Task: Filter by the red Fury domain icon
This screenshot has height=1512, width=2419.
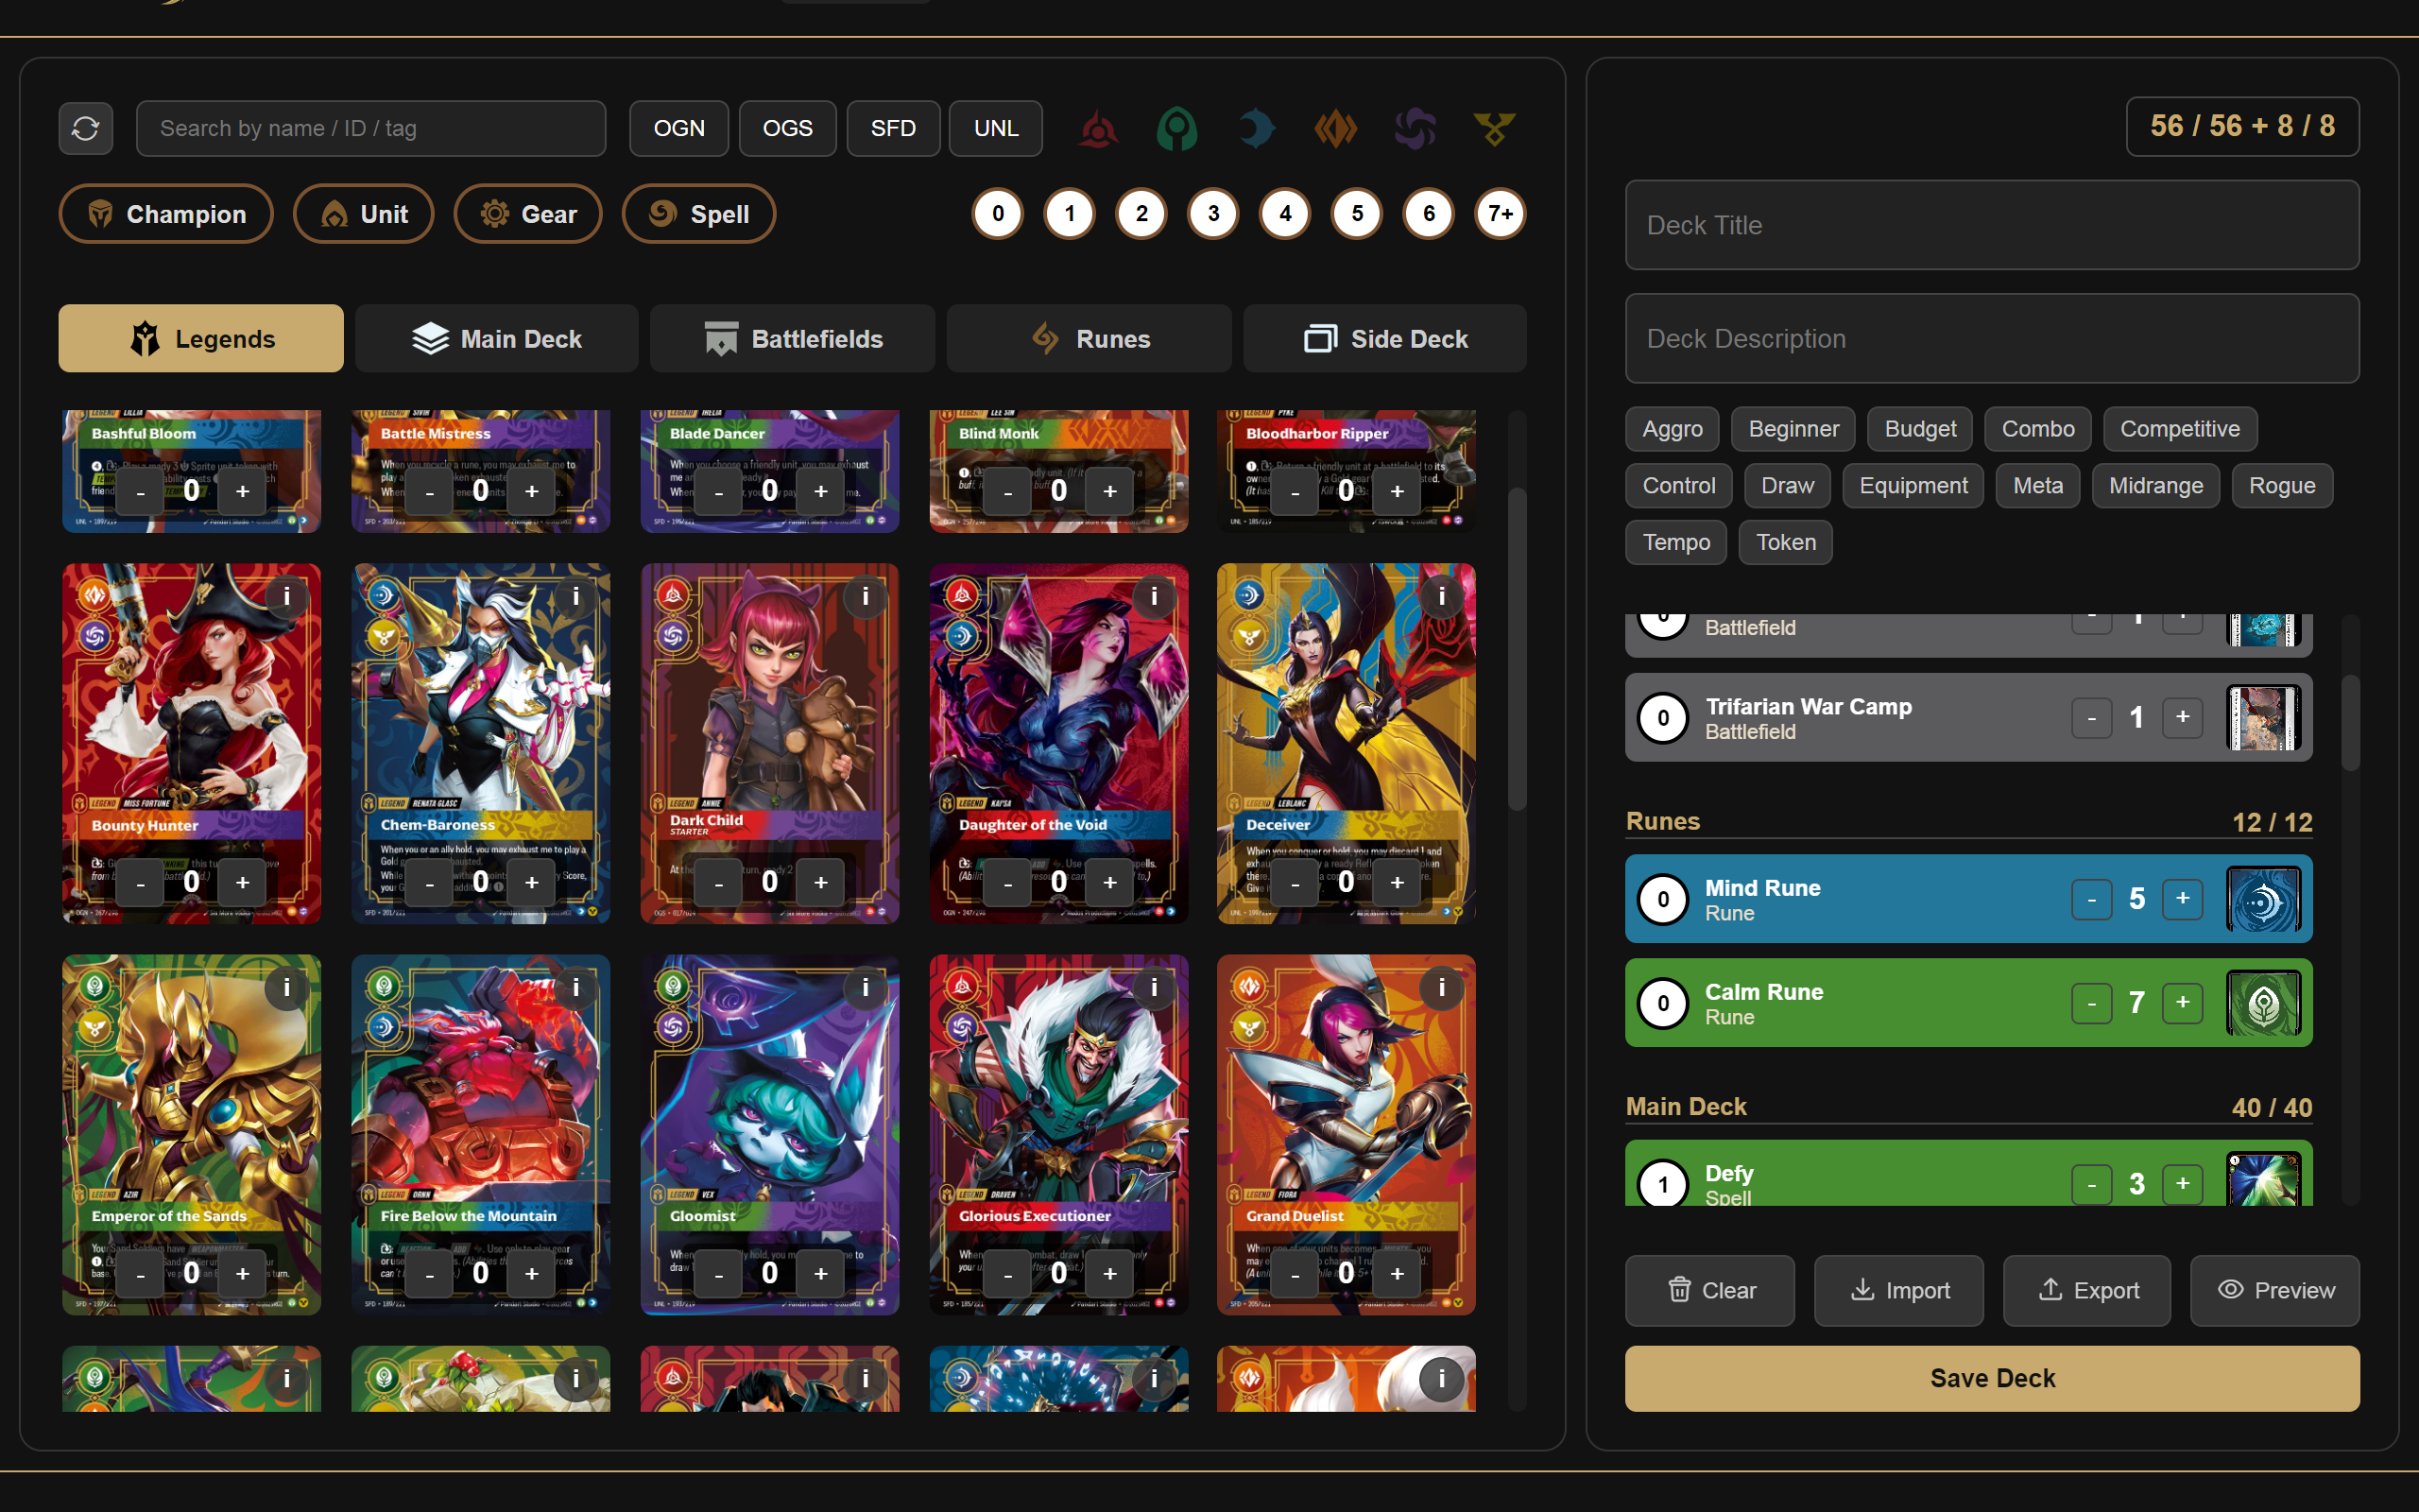Action: (1098, 129)
